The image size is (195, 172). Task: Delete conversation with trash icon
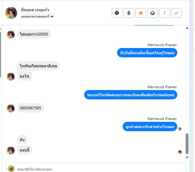click(129, 13)
